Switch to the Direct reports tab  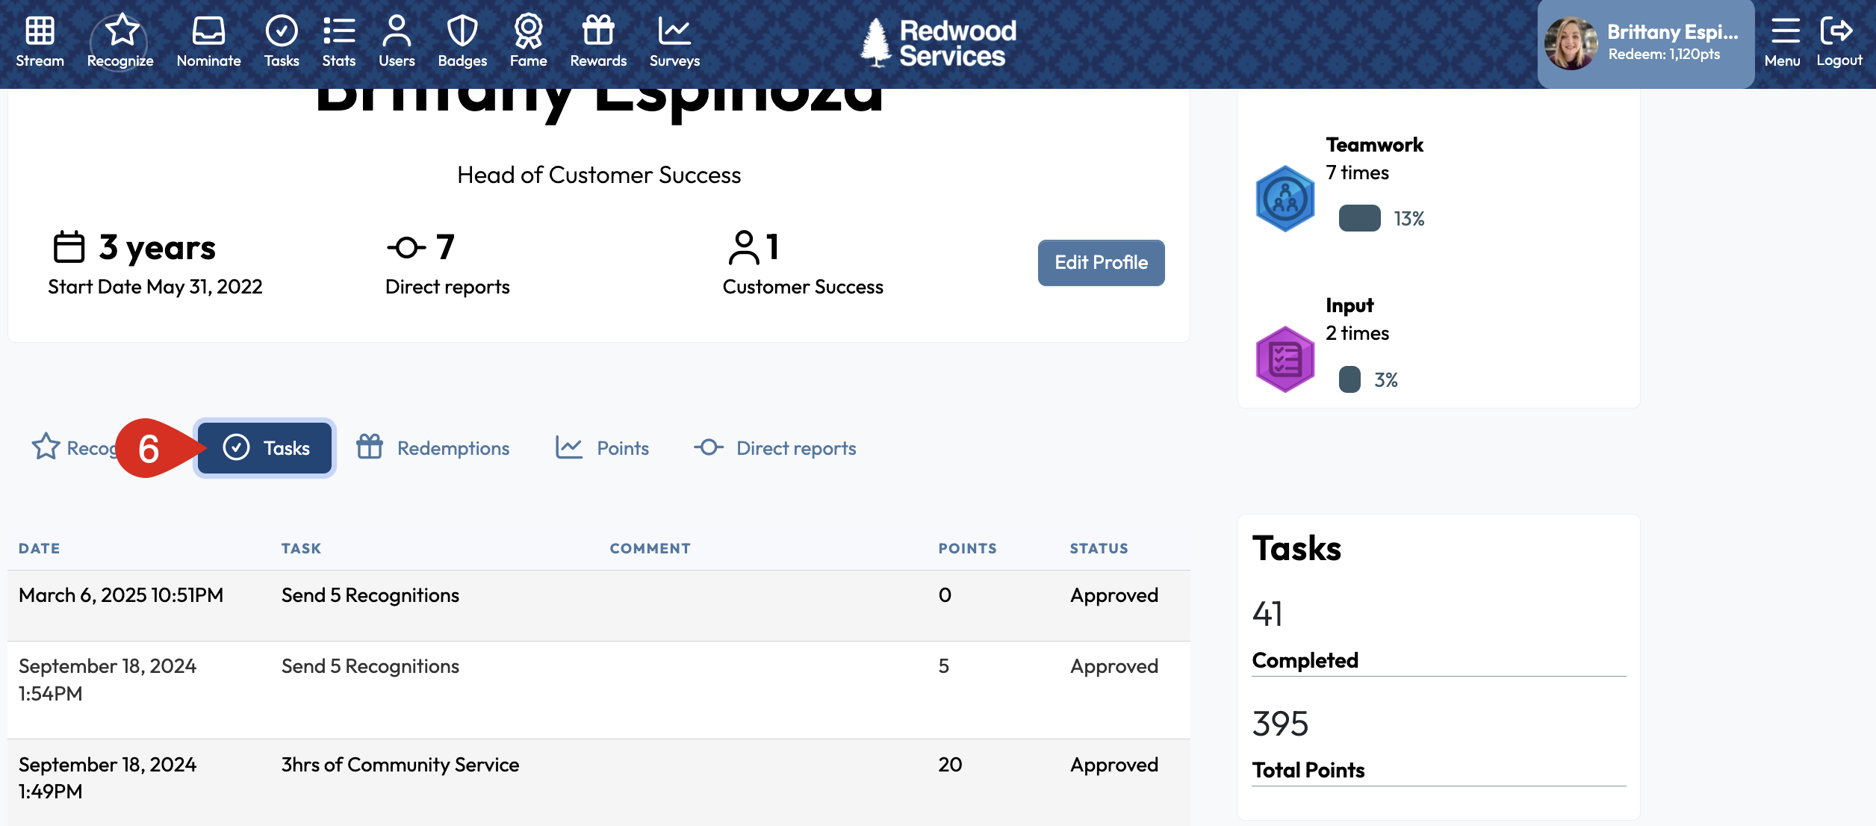tap(775, 448)
